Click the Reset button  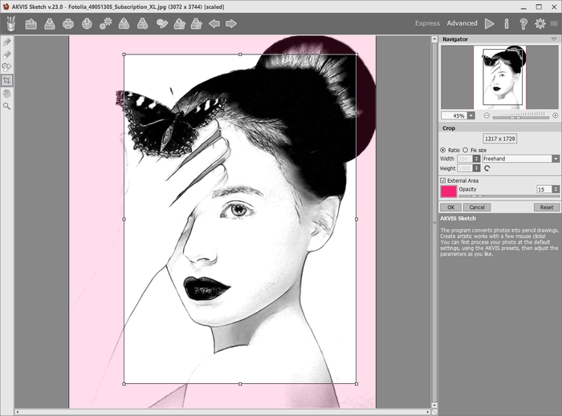(x=547, y=208)
